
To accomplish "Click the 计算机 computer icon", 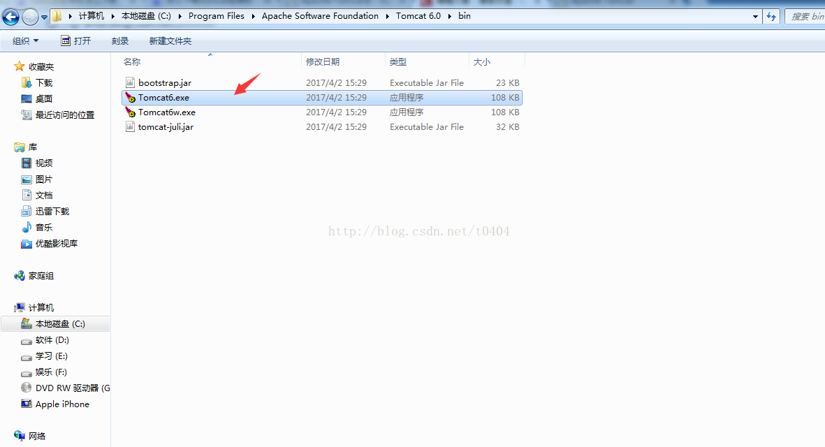I will coord(20,307).
